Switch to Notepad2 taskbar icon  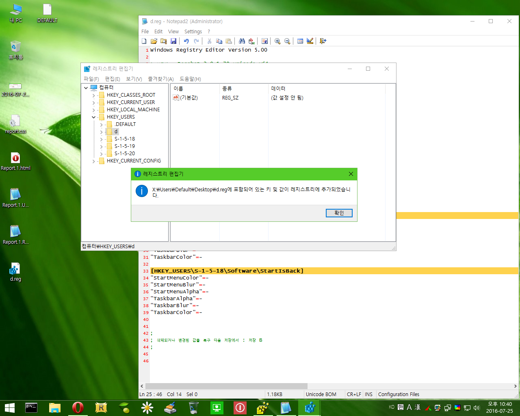click(286, 407)
